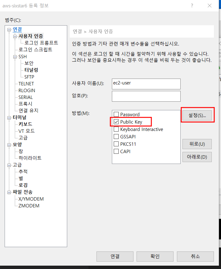Check the CAPI option
This screenshot has width=221, height=269.
[x=116, y=151]
